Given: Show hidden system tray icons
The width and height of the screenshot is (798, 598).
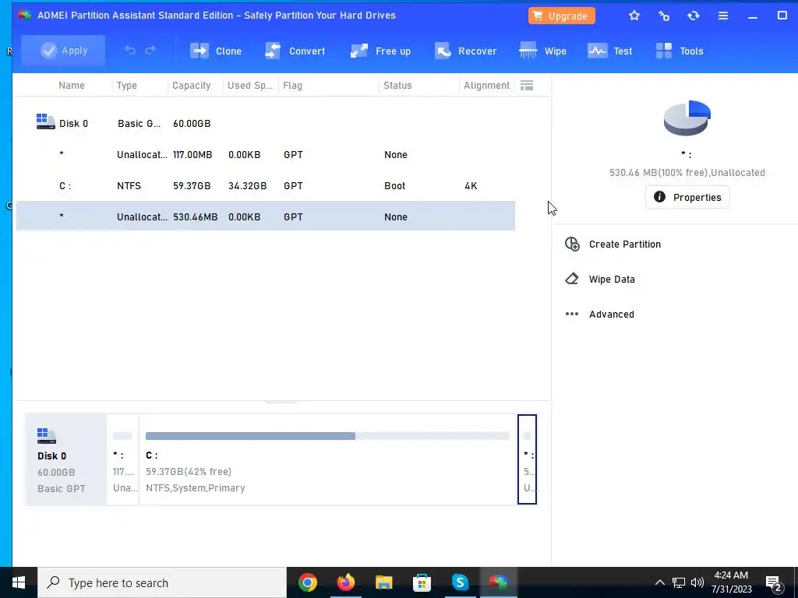Looking at the screenshot, I should click(x=659, y=582).
